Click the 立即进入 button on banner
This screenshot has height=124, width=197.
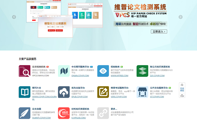[159, 32]
